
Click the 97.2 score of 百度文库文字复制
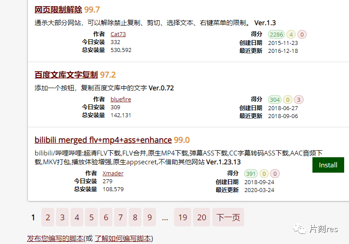[x=108, y=75]
